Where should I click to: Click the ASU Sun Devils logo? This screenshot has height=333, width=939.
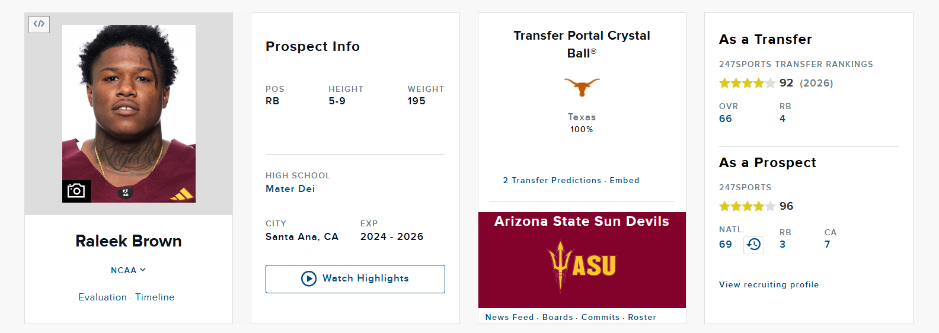pyautogui.click(x=582, y=265)
